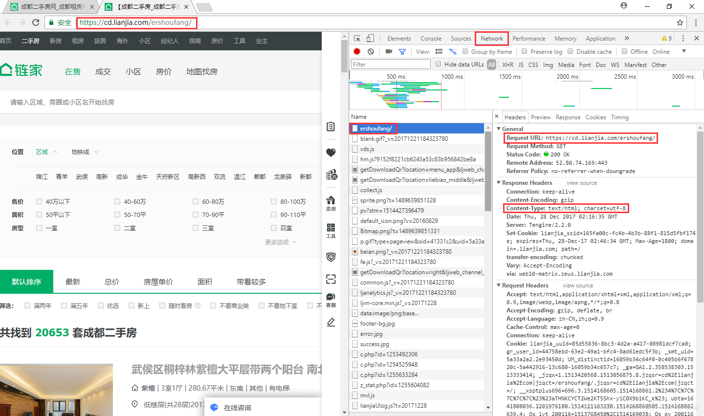The image size is (704, 416).
Task: Click the Lianjia 链家 logo
Action: 22,70
